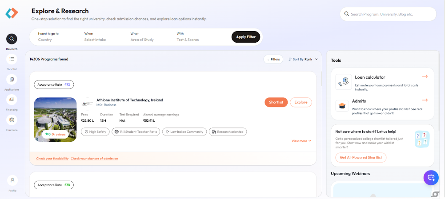
Task: Click the High Safety tag
Action: [x=95, y=132]
